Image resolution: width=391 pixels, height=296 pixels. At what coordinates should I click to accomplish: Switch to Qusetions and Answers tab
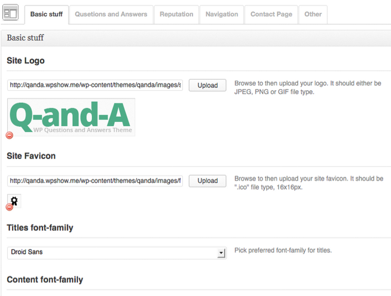click(x=111, y=14)
